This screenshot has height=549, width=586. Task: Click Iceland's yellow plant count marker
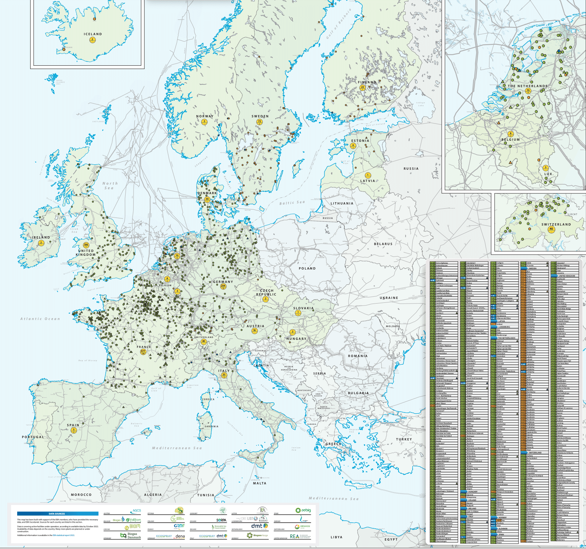[92, 39]
